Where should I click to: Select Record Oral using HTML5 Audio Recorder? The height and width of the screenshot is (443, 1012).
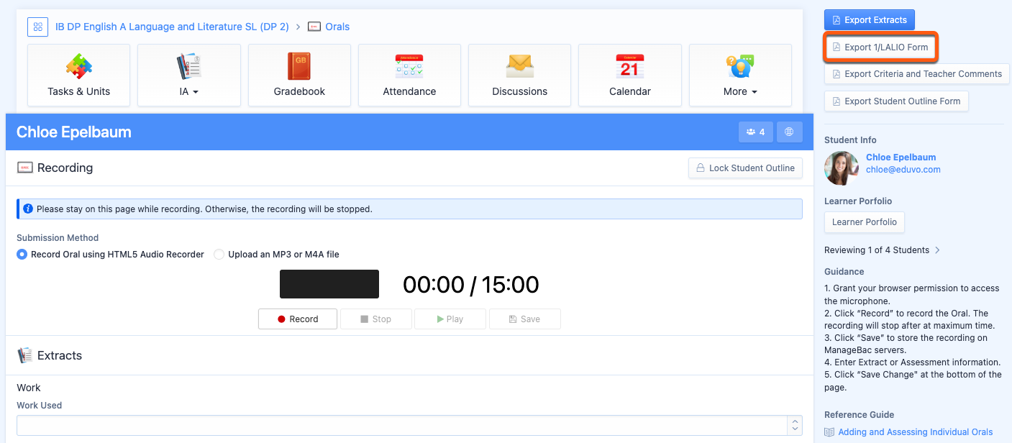coord(22,255)
